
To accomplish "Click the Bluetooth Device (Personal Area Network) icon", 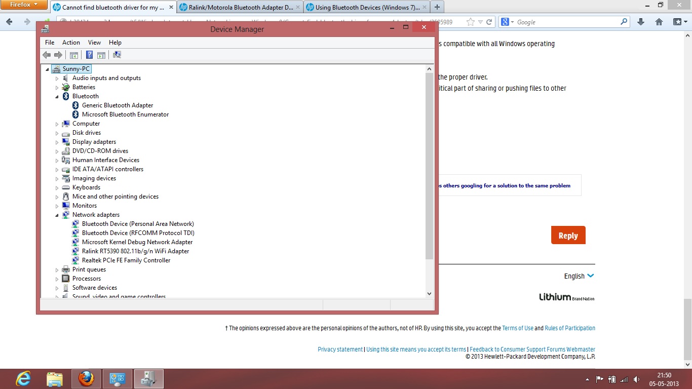I will click(x=75, y=224).
